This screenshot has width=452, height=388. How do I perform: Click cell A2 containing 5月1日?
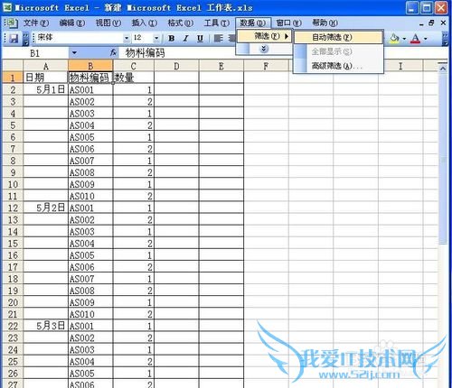(x=46, y=89)
